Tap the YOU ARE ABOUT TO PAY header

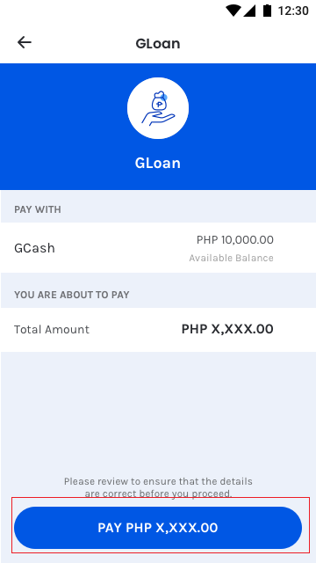pos(72,296)
